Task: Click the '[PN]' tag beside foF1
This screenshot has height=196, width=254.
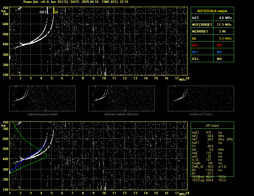Action: 230,139
